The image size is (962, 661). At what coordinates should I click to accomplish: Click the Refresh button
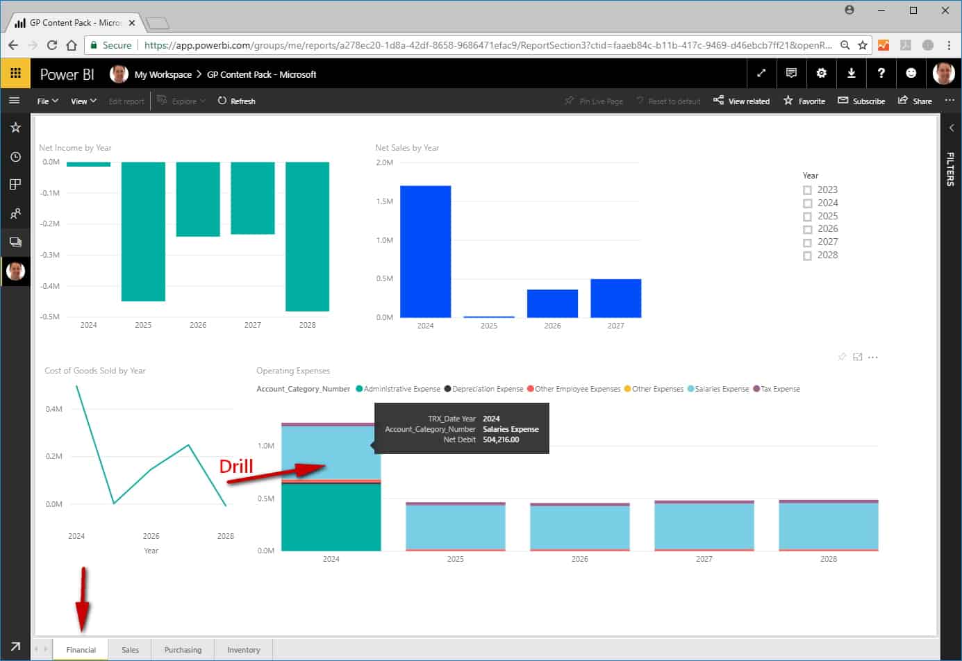click(x=236, y=101)
